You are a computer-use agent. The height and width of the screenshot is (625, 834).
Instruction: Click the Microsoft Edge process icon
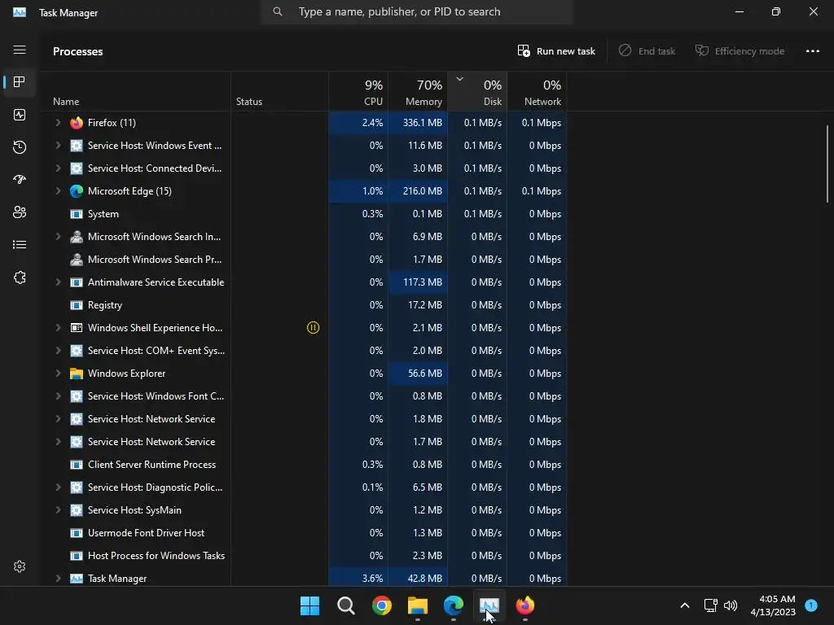click(77, 191)
